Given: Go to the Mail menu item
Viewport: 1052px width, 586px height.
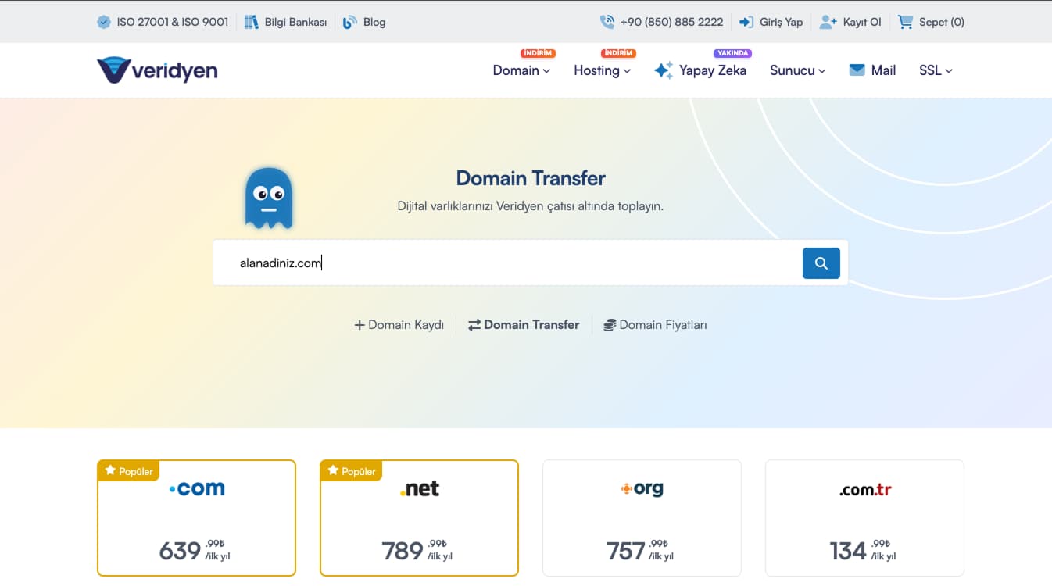Looking at the screenshot, I should (872, 70).
